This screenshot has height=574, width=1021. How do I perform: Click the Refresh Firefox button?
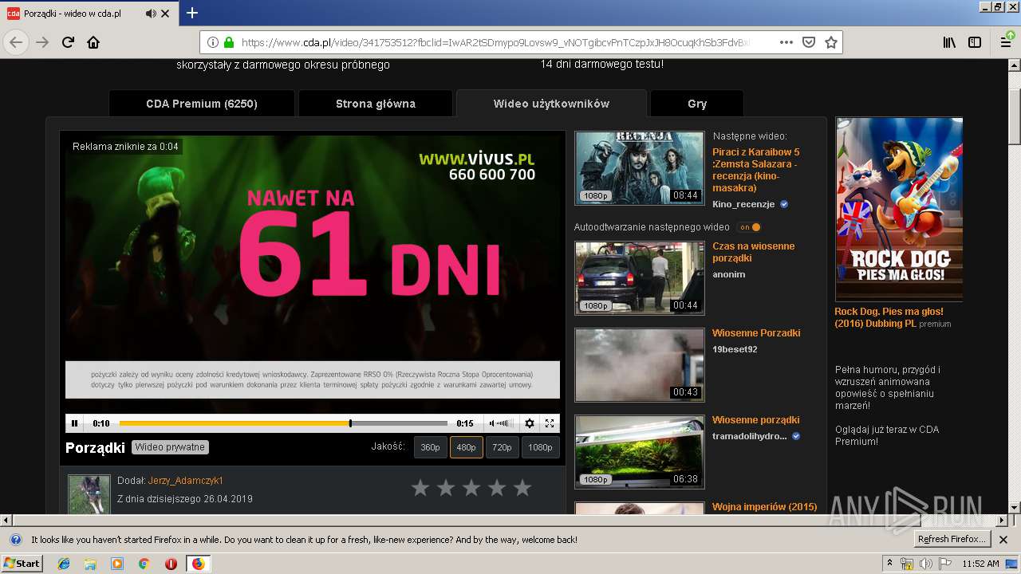pos(952,540)
